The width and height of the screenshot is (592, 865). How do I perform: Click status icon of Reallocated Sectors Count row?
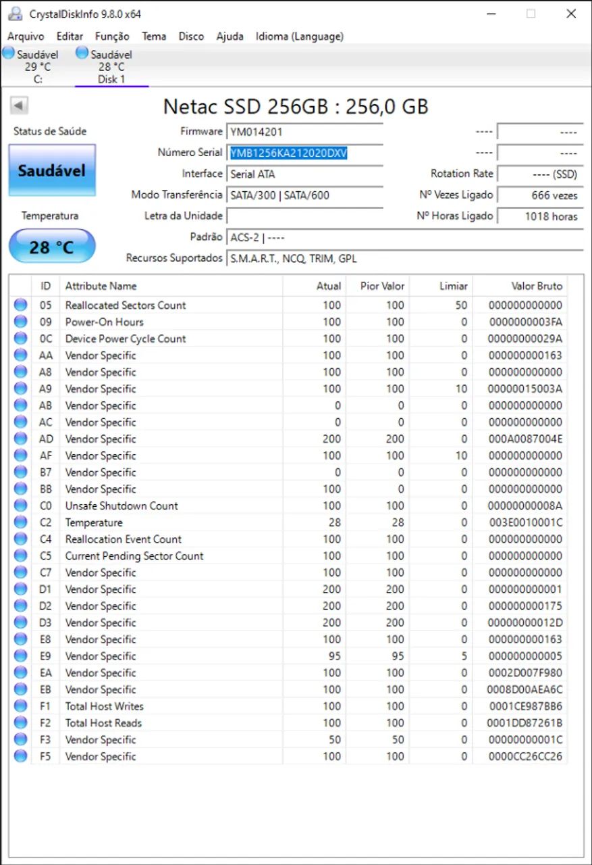[21, 305]
